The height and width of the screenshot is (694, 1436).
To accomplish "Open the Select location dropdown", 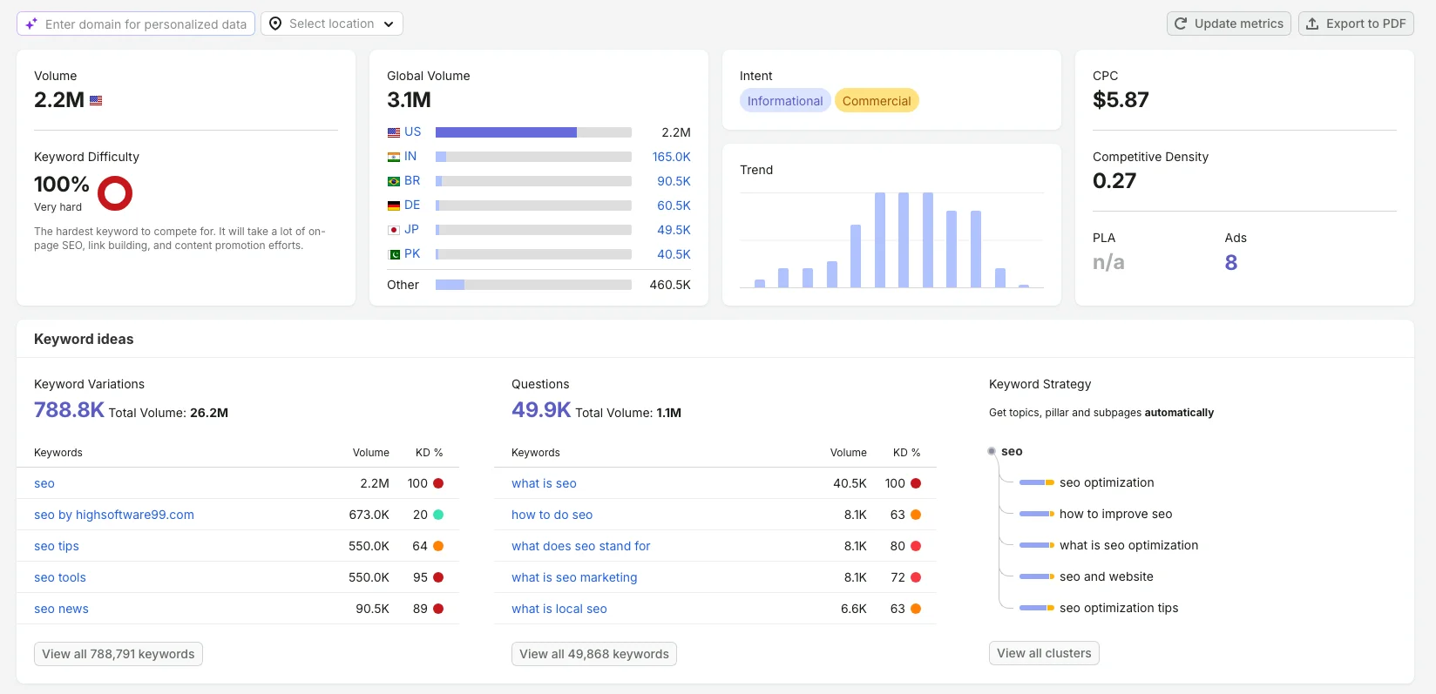I will pos(332,24).
